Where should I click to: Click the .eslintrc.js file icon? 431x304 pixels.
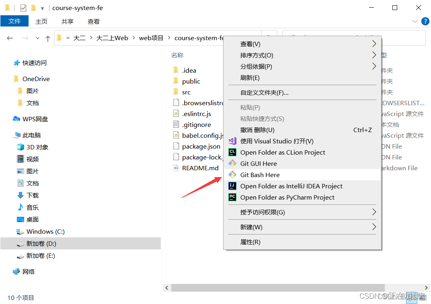click(176, 113)
